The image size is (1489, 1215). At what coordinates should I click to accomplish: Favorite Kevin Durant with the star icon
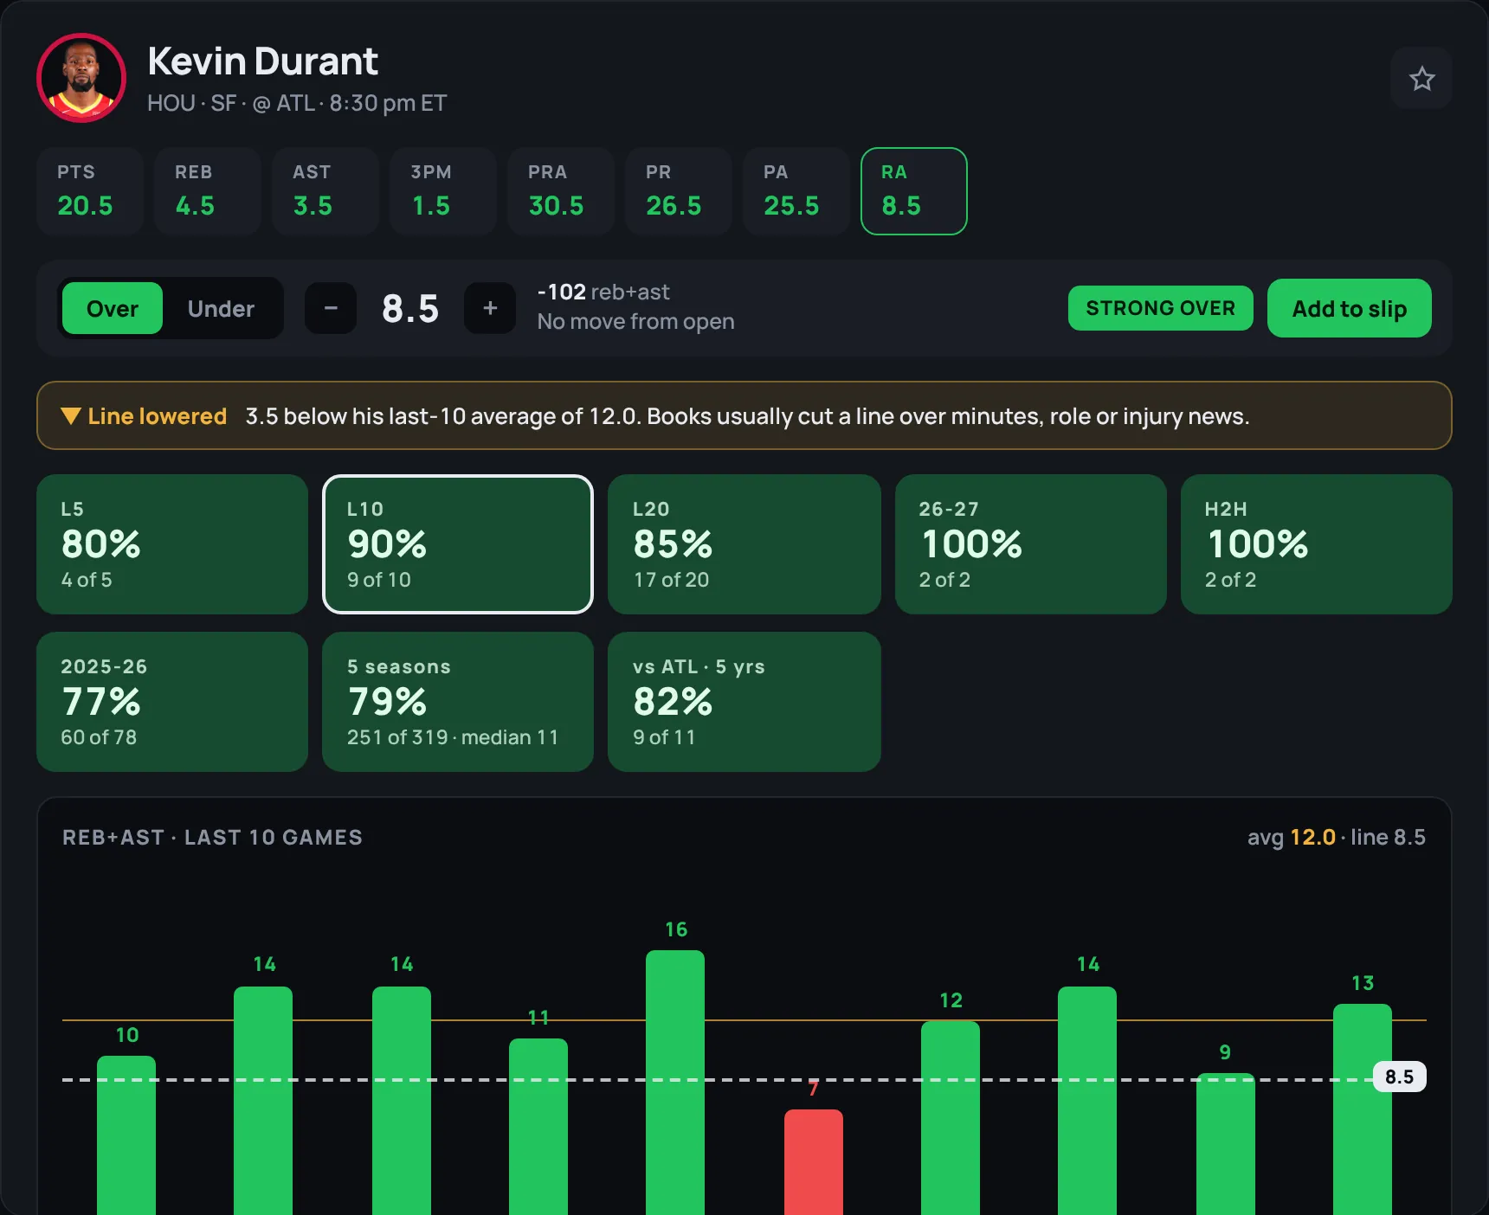click(x=1421, y=79)
